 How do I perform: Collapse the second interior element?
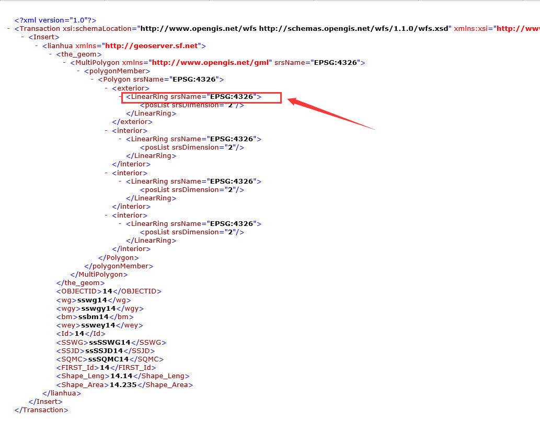[x=106, y=173]
